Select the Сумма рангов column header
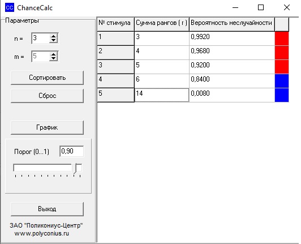Image resolution: width=301 pixels, height=244 pixels. [162, 24]
